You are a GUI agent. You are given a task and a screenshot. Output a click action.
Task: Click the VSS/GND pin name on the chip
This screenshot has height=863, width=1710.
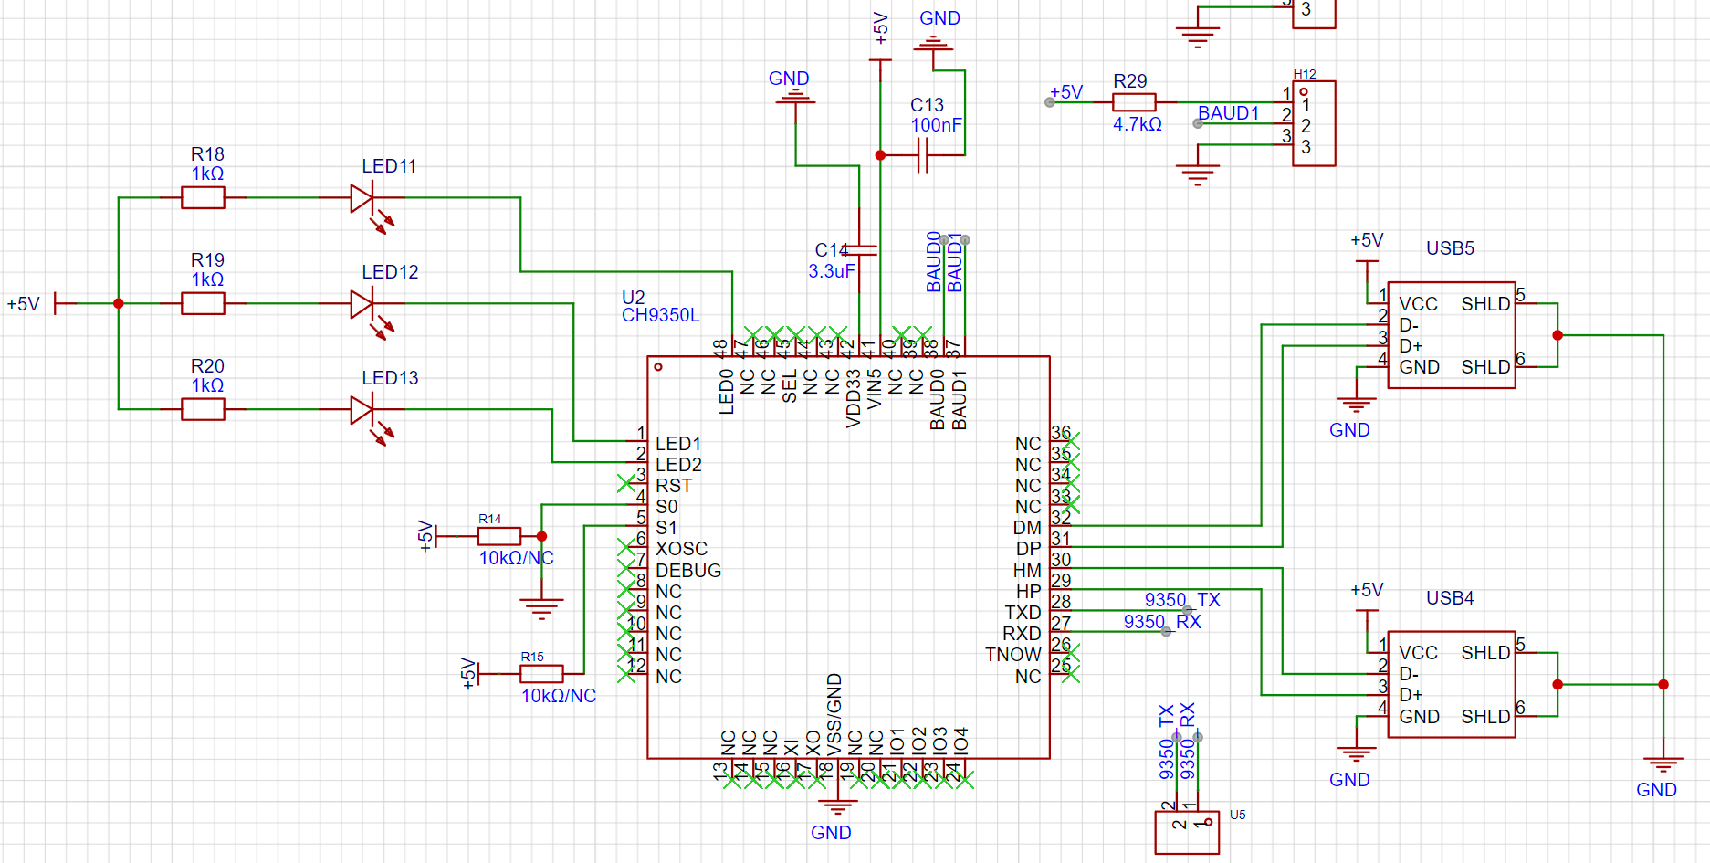[834, 715]
